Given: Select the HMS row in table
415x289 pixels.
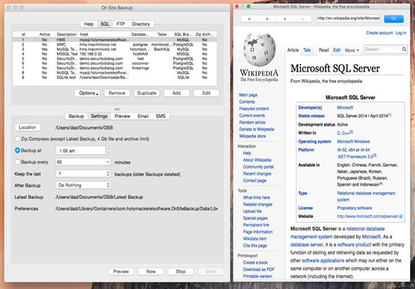Looking at the screenshot, I should pos(115,39).
